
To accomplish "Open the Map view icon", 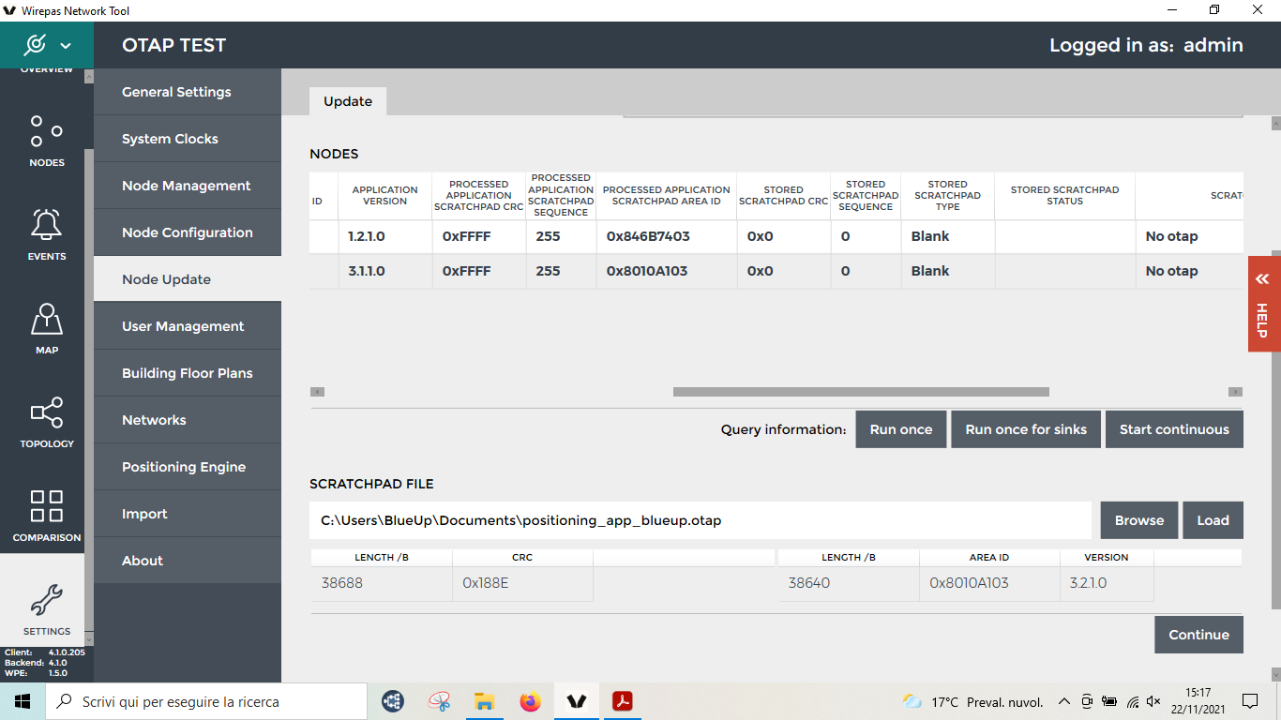I will click(x=46, y=328).
